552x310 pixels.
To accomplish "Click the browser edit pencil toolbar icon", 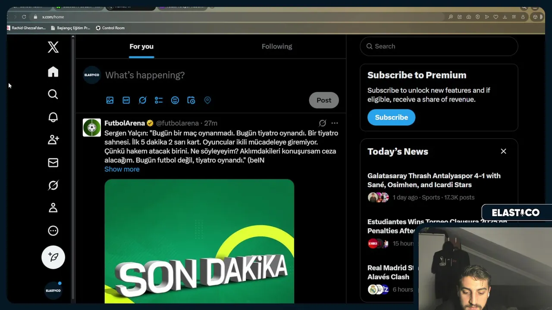I will [460, 17].
